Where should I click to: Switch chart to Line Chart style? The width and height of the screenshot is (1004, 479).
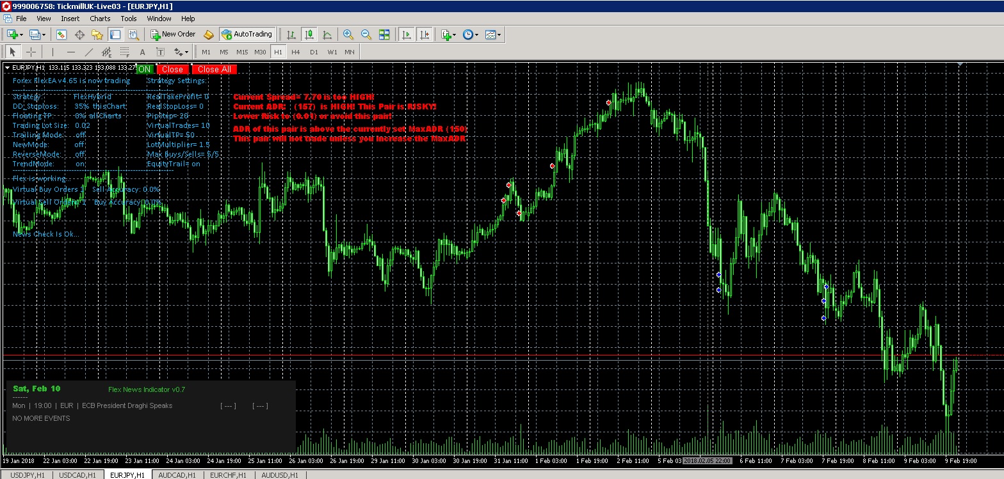327,35
